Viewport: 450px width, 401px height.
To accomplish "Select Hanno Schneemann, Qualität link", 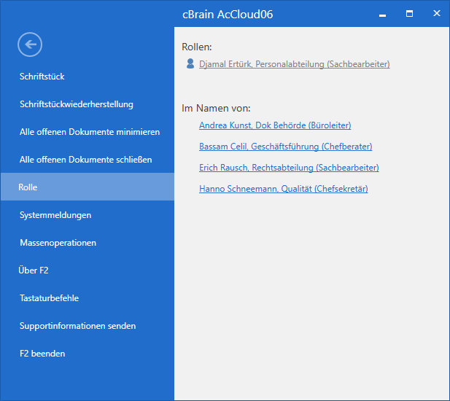I will pos(283,189).
